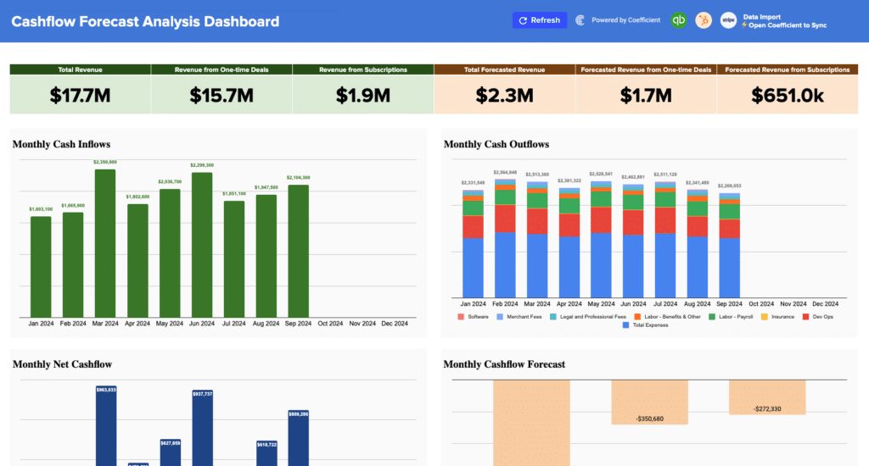Click the $809,286 net cashflow bar

pyautogui.click(x=298, y=438)
